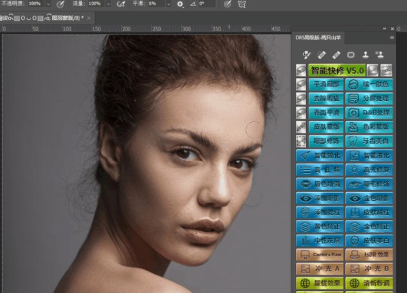Click the 色彩蒙版 button
Image resolution: width=407 pixels, height=293 pixels.
[369, 127]
